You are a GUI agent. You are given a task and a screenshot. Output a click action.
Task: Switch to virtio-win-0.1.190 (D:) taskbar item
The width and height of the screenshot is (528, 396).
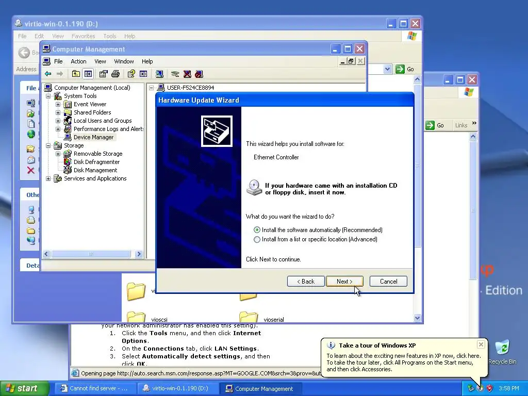point(178,389)
